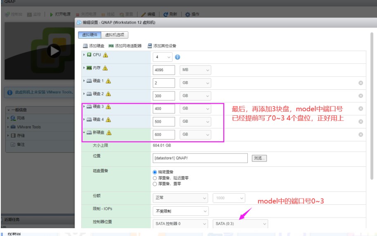Switch to 虚拟硬件 tab
Screen dimensions: 377x236
[90, 35]
